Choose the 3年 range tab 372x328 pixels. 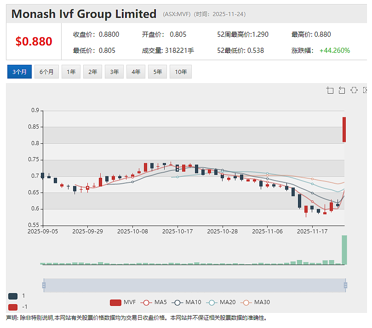(114, 72)
